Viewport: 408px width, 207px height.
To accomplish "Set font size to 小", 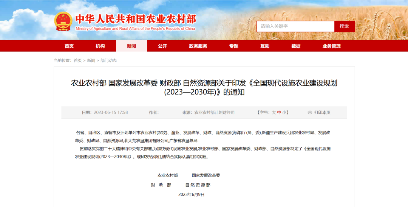I will pos(284,113).
